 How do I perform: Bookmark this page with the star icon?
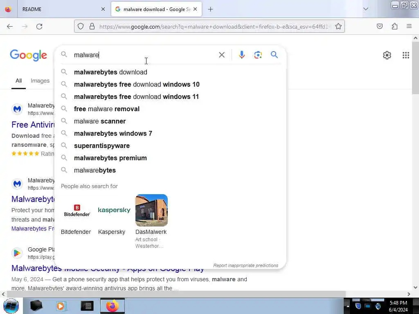pyautogui.click(x=338, y=26)
